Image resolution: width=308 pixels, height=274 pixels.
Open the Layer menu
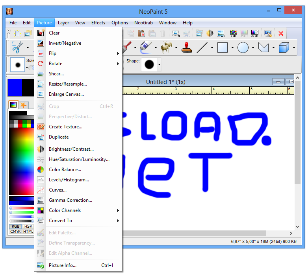(63, 23)
